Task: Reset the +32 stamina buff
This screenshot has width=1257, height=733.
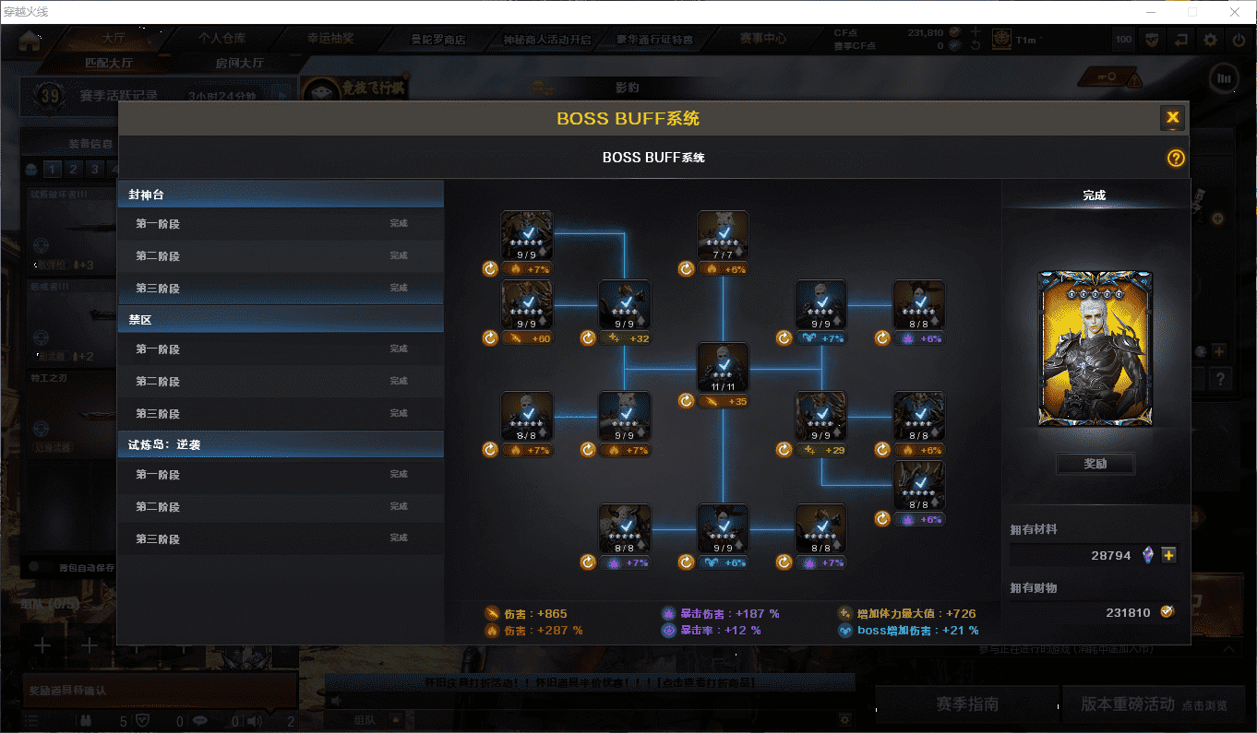Action: click(x=588, y=338)
